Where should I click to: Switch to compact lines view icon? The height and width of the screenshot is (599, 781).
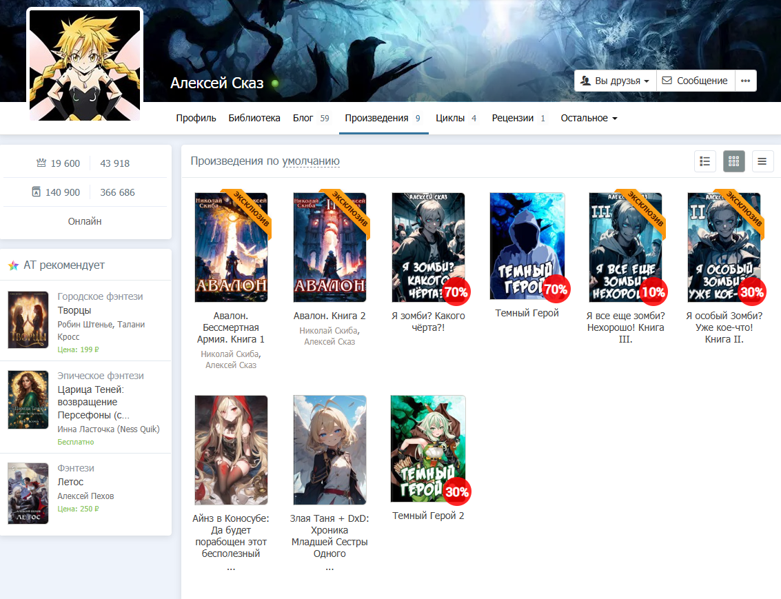(x=762, y=161)
